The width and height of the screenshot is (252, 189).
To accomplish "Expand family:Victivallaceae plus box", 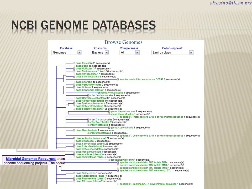I will (99, 93).
